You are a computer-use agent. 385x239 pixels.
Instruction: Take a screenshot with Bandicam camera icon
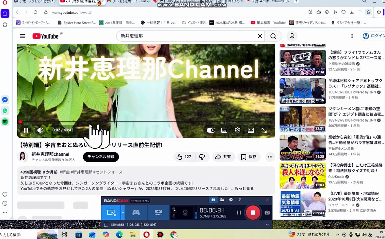(267, 212)
